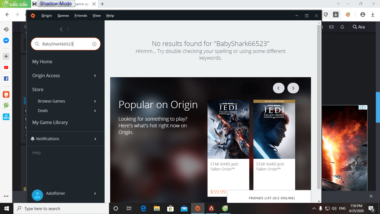This screenshot has height=214, width=380.
Task: Open the Windows Start menu
Action: click(x=6, y=208)
